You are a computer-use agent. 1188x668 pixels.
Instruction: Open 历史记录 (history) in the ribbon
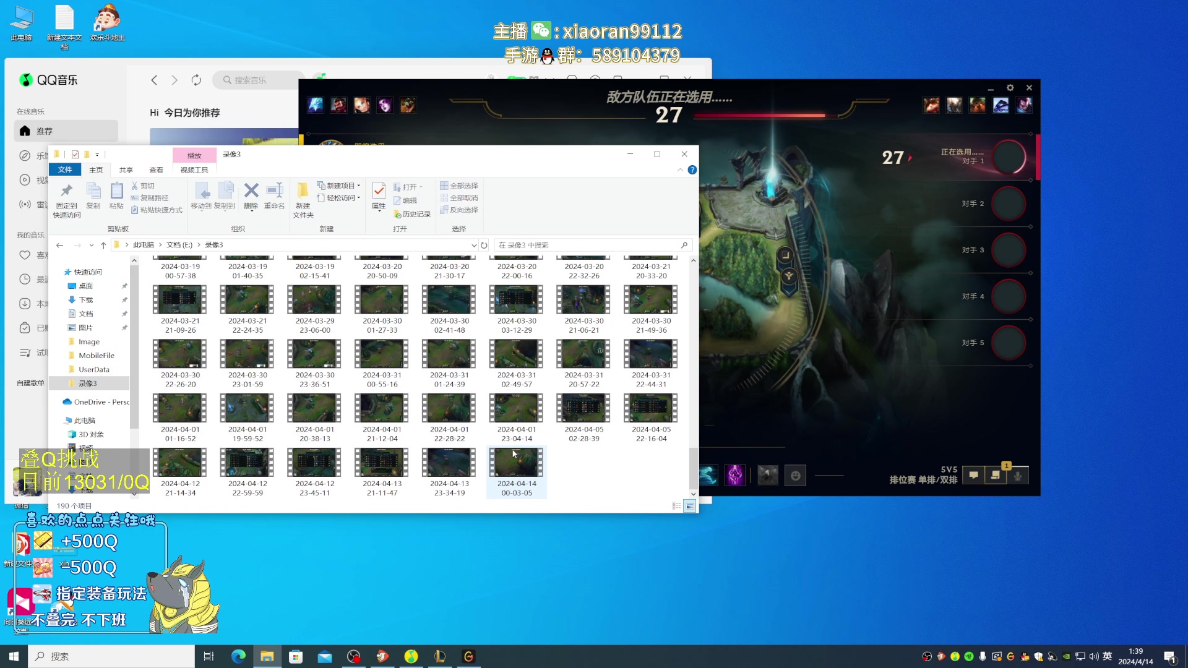(412, 214)
